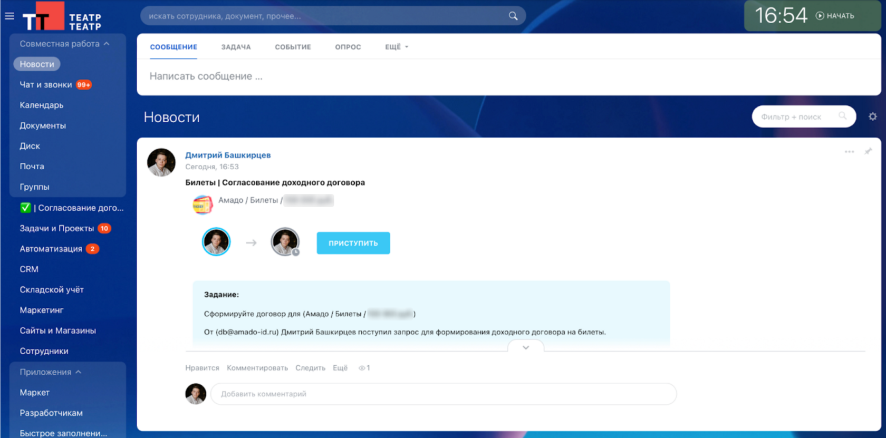The width and height of the screenshot is (886, 438).
Task: Click Нравится under the post
Action: click(x=202, y=368)
